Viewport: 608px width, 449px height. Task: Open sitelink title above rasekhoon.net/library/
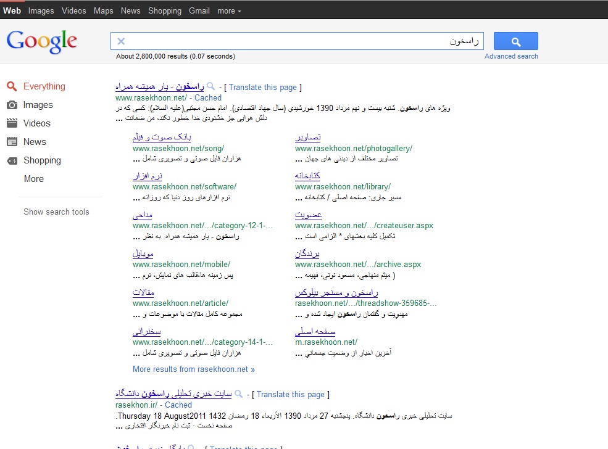[307, 176]
